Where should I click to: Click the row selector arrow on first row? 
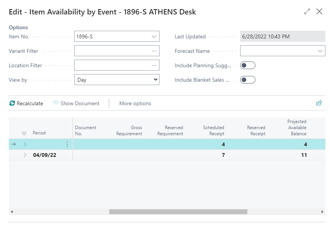click(x=13, y=144)
